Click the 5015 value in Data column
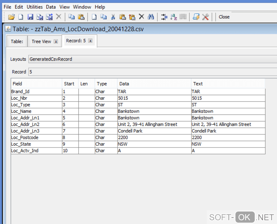Viewport: 277px width, 224px height. coord(155,98)
